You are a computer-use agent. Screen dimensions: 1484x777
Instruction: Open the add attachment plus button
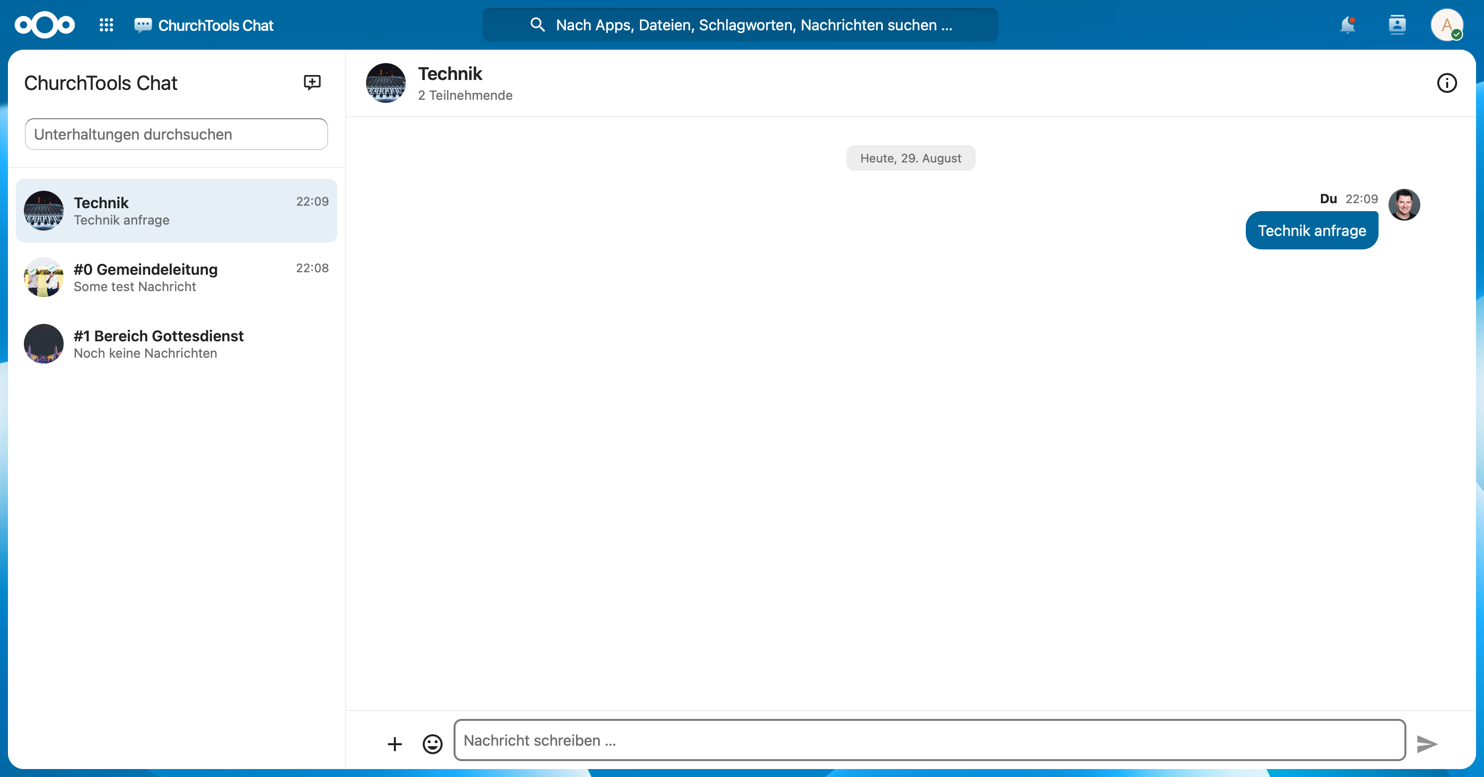tap(394, 744)
